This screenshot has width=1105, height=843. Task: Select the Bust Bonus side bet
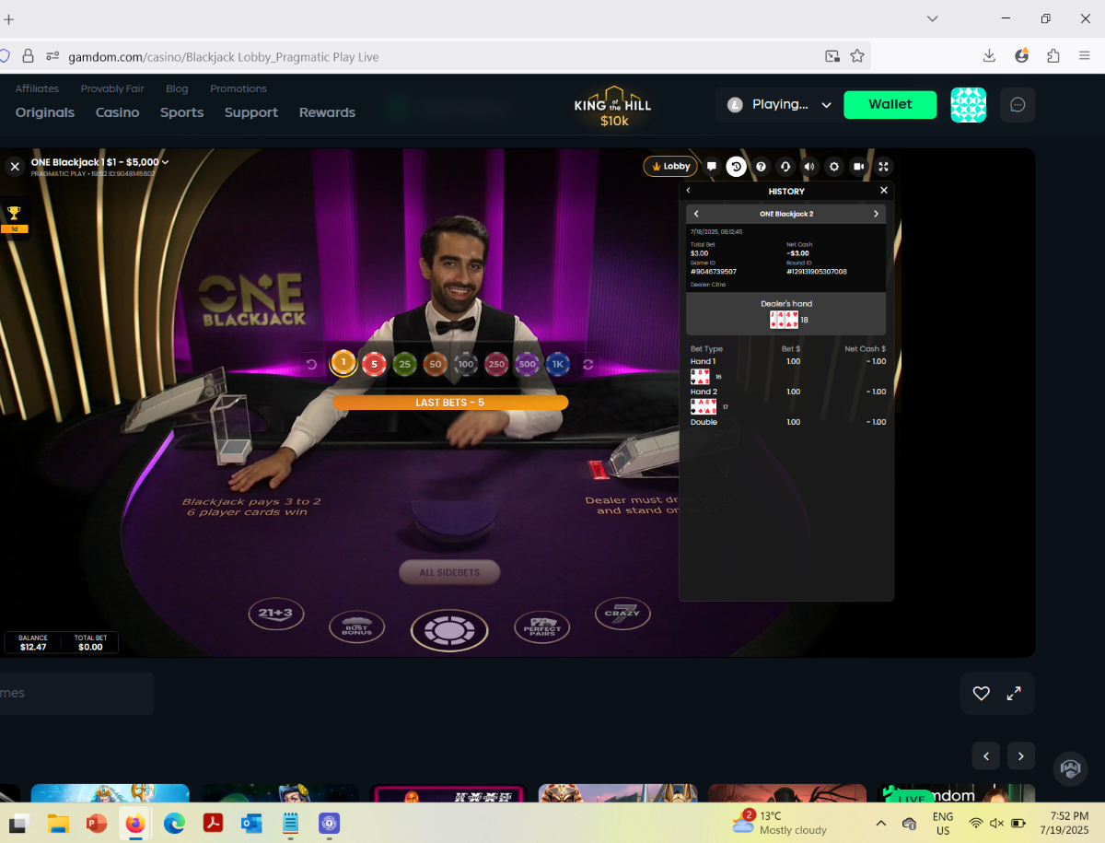click(356, 627)
